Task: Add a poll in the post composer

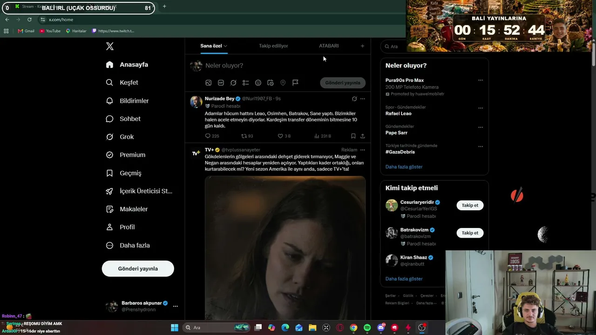Action: (246, 83)
